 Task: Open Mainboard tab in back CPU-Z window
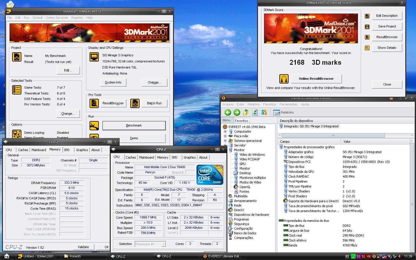(x=39, y=150)
